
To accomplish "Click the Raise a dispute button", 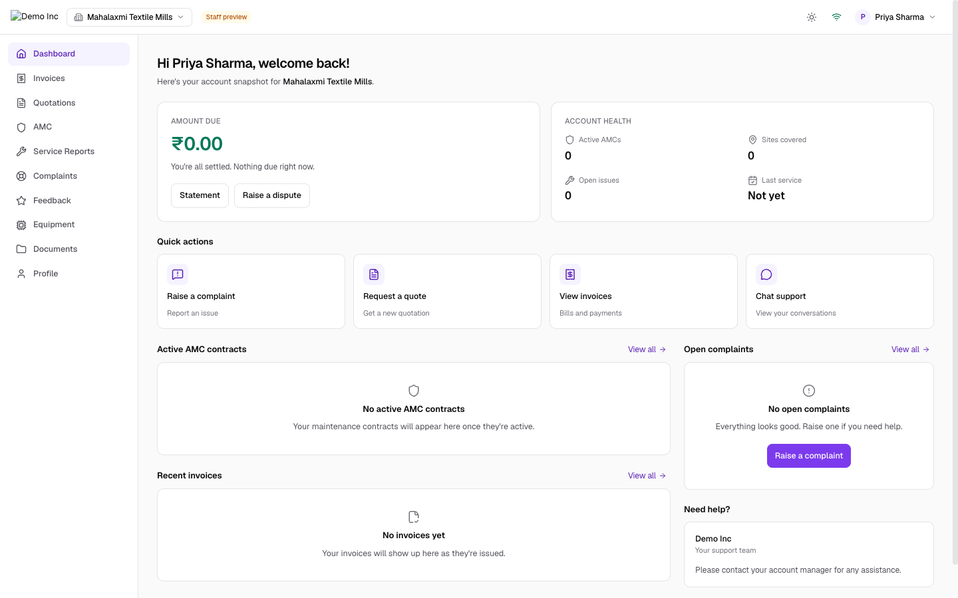I will point(272,195).
